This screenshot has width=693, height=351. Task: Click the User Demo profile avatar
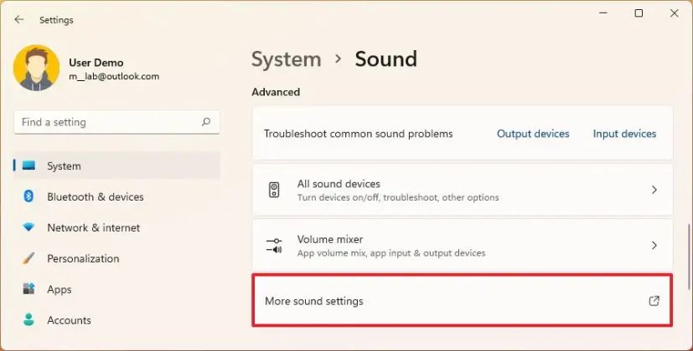point(36,68)
